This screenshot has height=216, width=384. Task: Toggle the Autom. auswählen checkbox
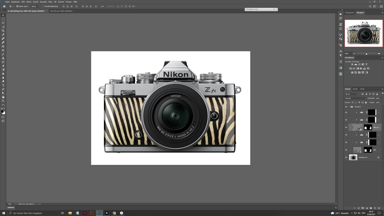(x=17, y=7)
